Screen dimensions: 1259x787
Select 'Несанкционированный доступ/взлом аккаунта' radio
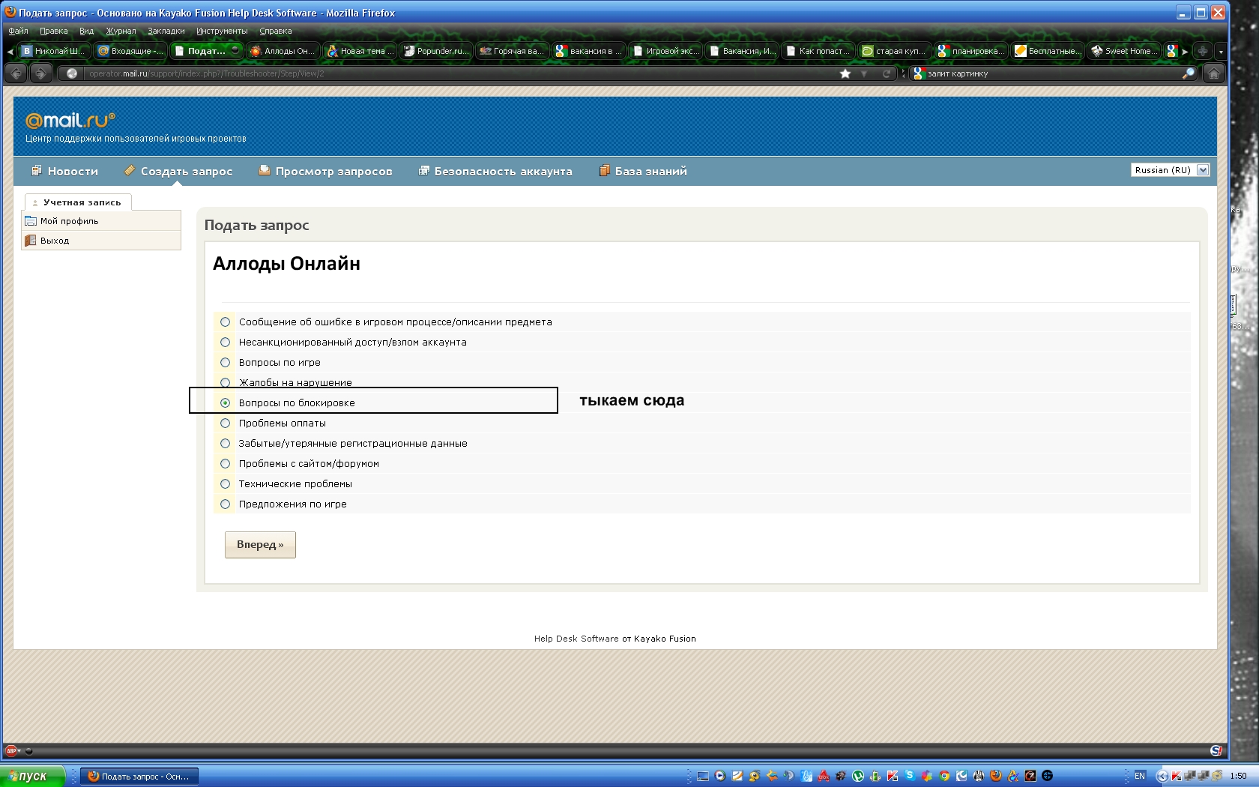point(225,342)
